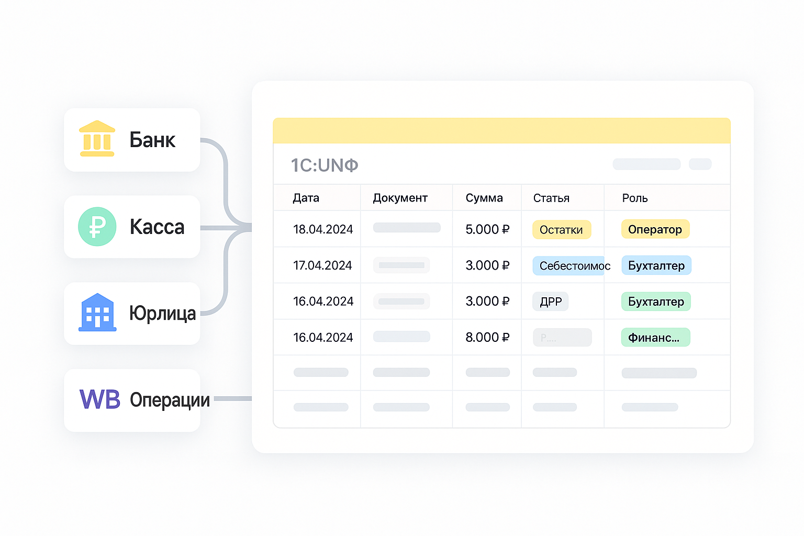
Task: Open the Банк source card
Action: pyautogui.click(x=132, y=140)
